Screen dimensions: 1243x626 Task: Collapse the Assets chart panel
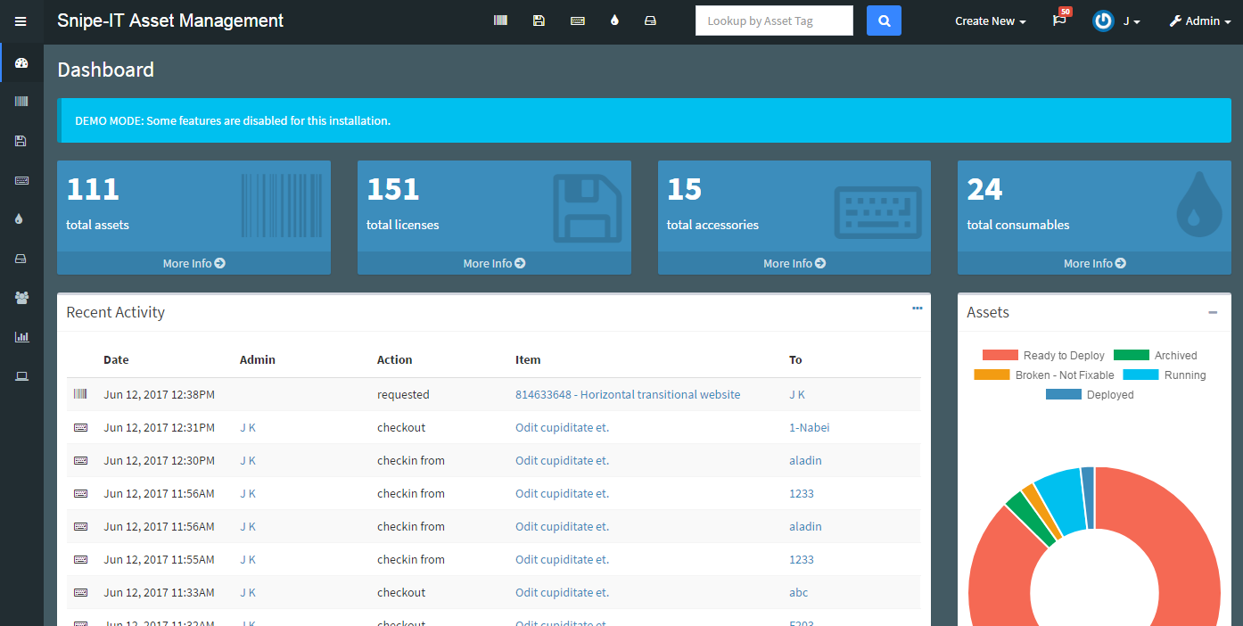pos(1213,312)
